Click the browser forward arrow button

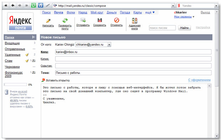pyautogui.click(x=20, y=5)
